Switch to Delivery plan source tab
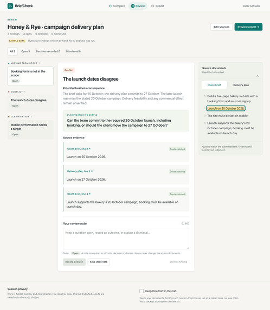The height and width of the screenshot is (310, 270). point(241,85)
